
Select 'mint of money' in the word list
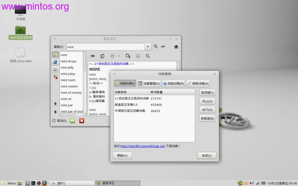point(71,93)
